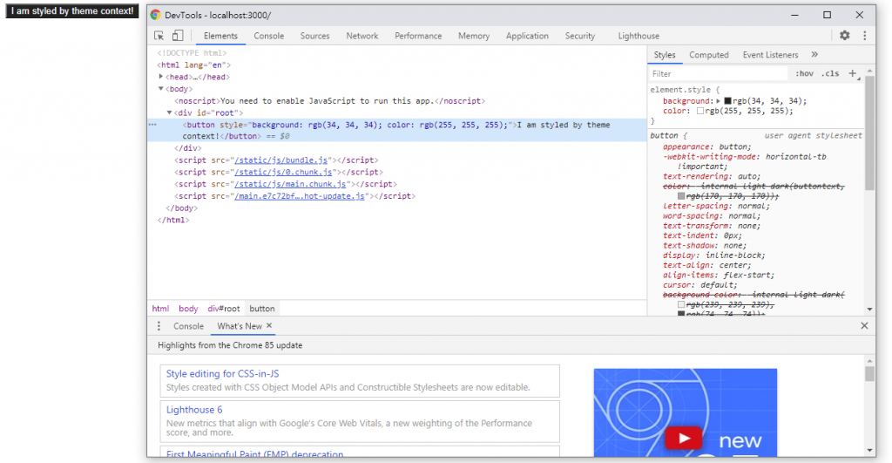Expand the background shorthand property arrow

(719, 101)
